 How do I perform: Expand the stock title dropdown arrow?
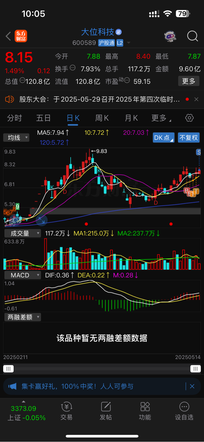[129, 43]
